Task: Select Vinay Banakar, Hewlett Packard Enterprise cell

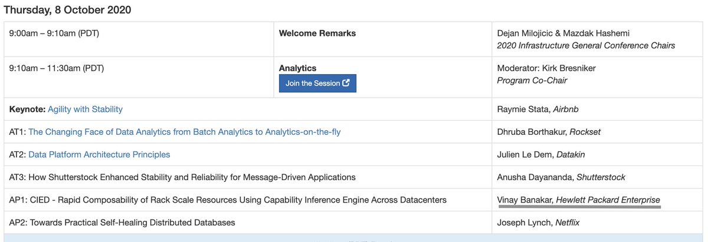Action: 597,200
